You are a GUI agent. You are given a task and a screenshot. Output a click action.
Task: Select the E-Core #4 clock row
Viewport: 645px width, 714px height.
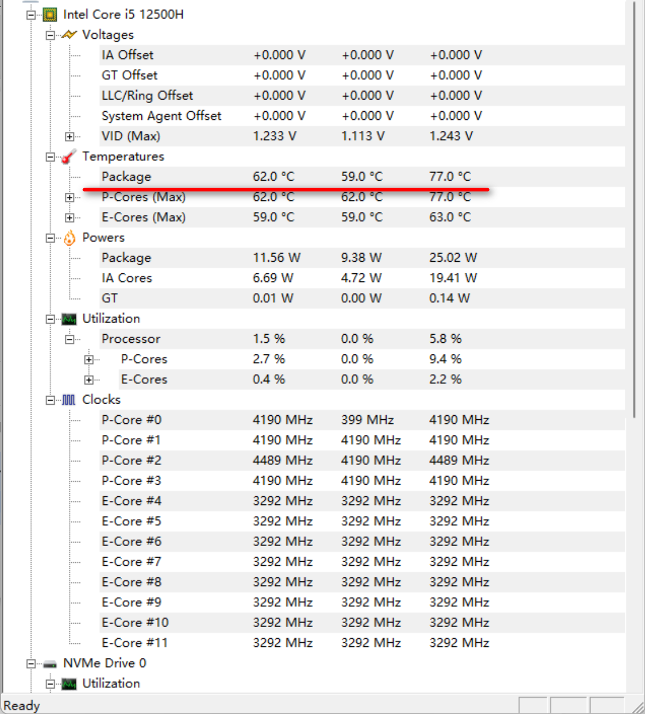pyautogui.click(x=363, y=501)
